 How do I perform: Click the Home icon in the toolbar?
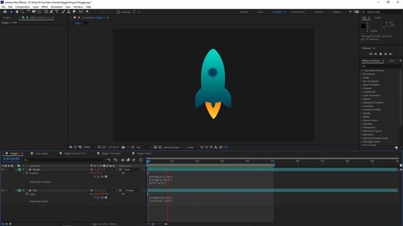pos(5,12)
